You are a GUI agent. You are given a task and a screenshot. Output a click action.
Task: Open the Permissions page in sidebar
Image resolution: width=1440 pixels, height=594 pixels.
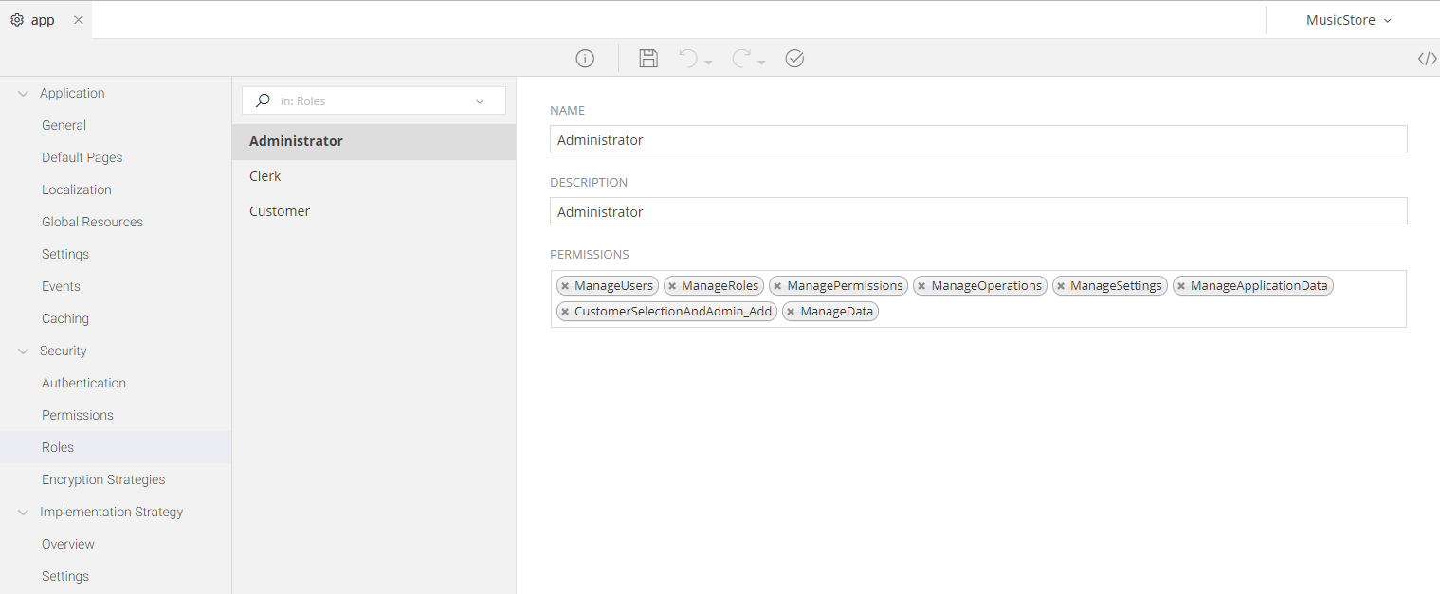tap(78, 415)
